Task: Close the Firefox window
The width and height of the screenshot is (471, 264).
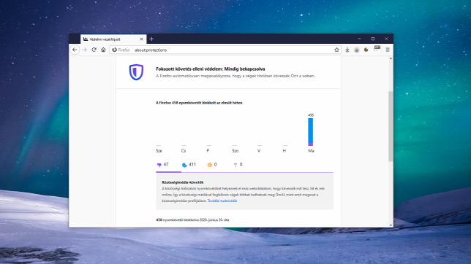Action: (386, 39)
